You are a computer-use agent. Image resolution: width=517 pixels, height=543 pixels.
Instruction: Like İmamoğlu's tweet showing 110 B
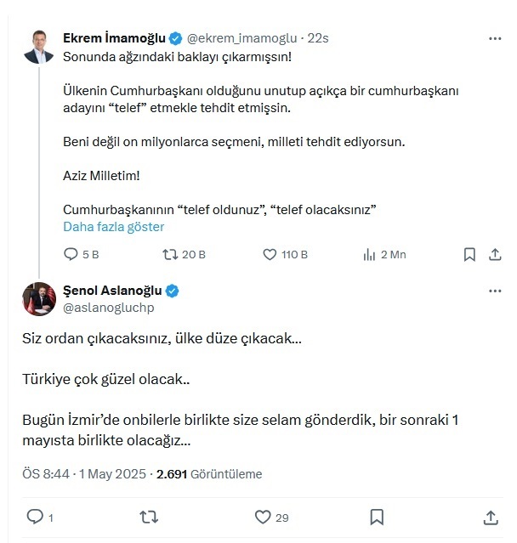[270, 254]
